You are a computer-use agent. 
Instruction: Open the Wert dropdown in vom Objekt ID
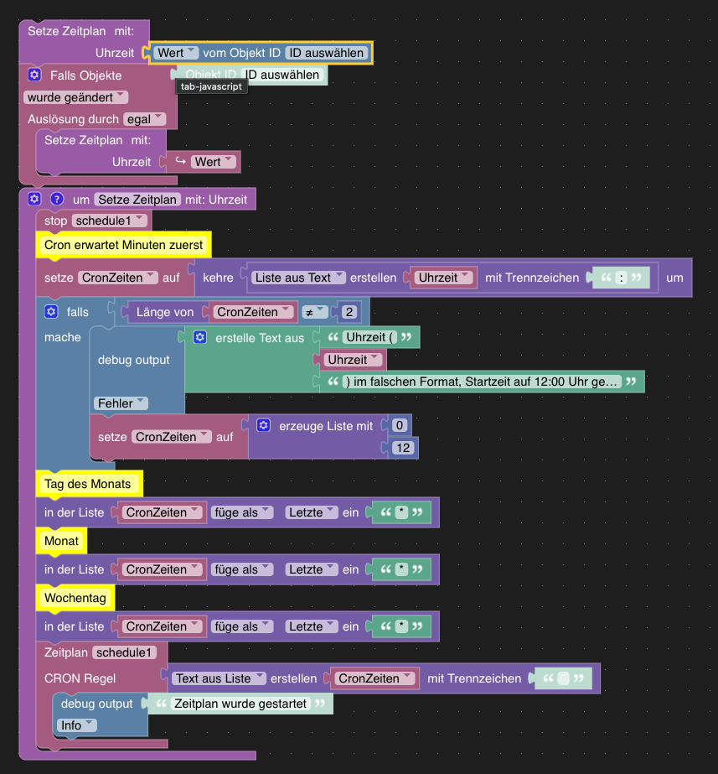(176, 53)
